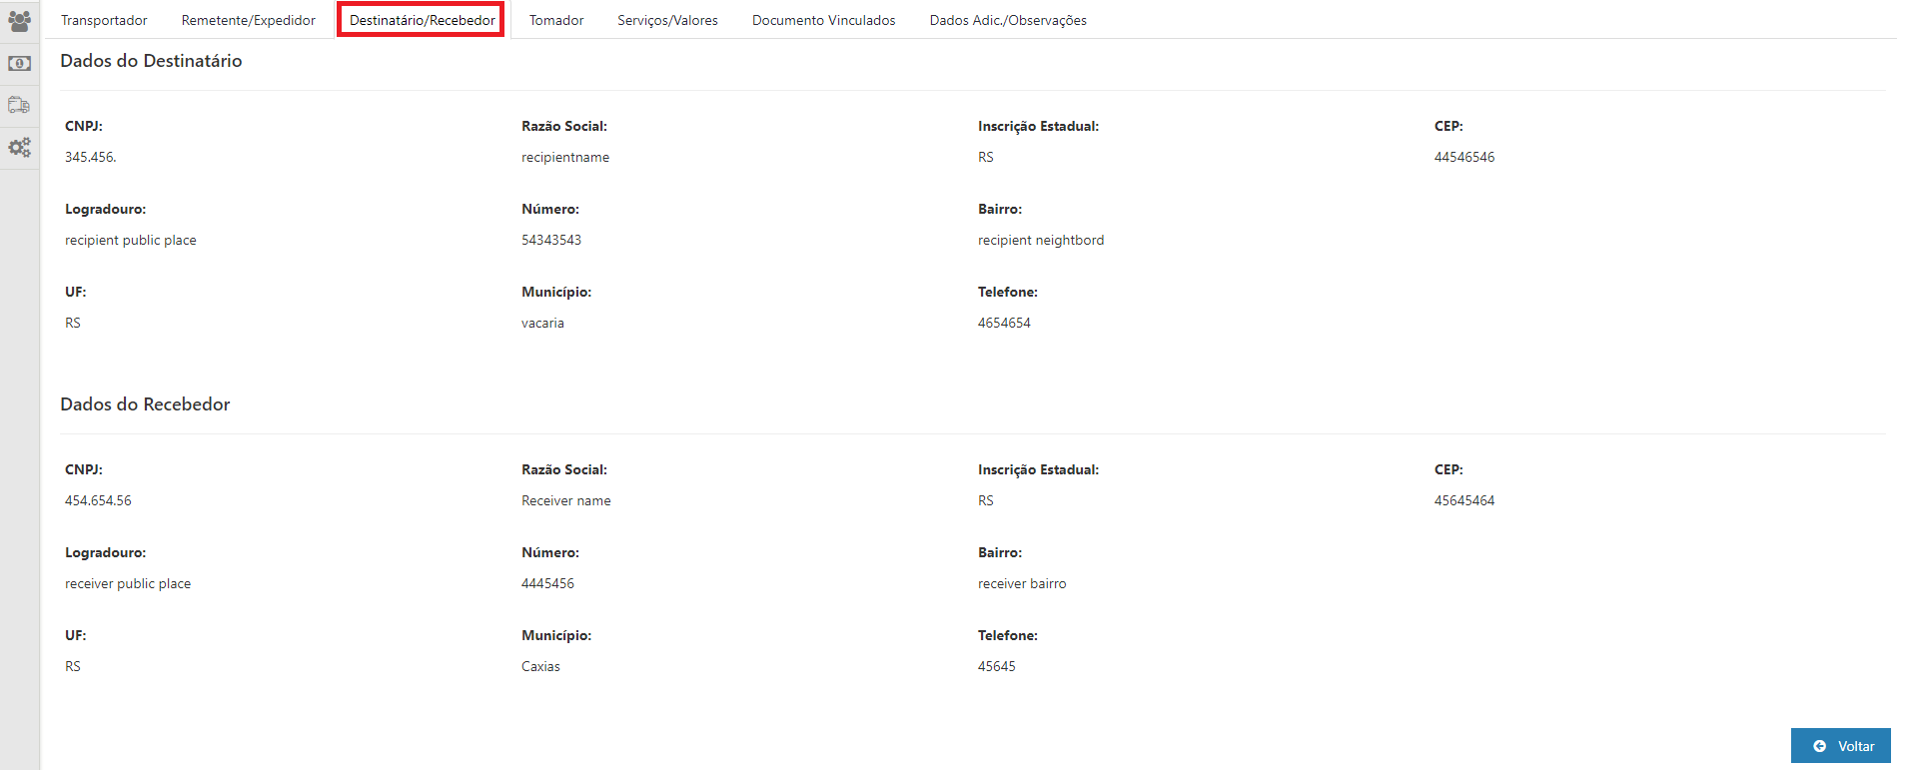Select the Destinatário/Recebedor tab
Screen dimensions: 1918x770
coord(422,20)
